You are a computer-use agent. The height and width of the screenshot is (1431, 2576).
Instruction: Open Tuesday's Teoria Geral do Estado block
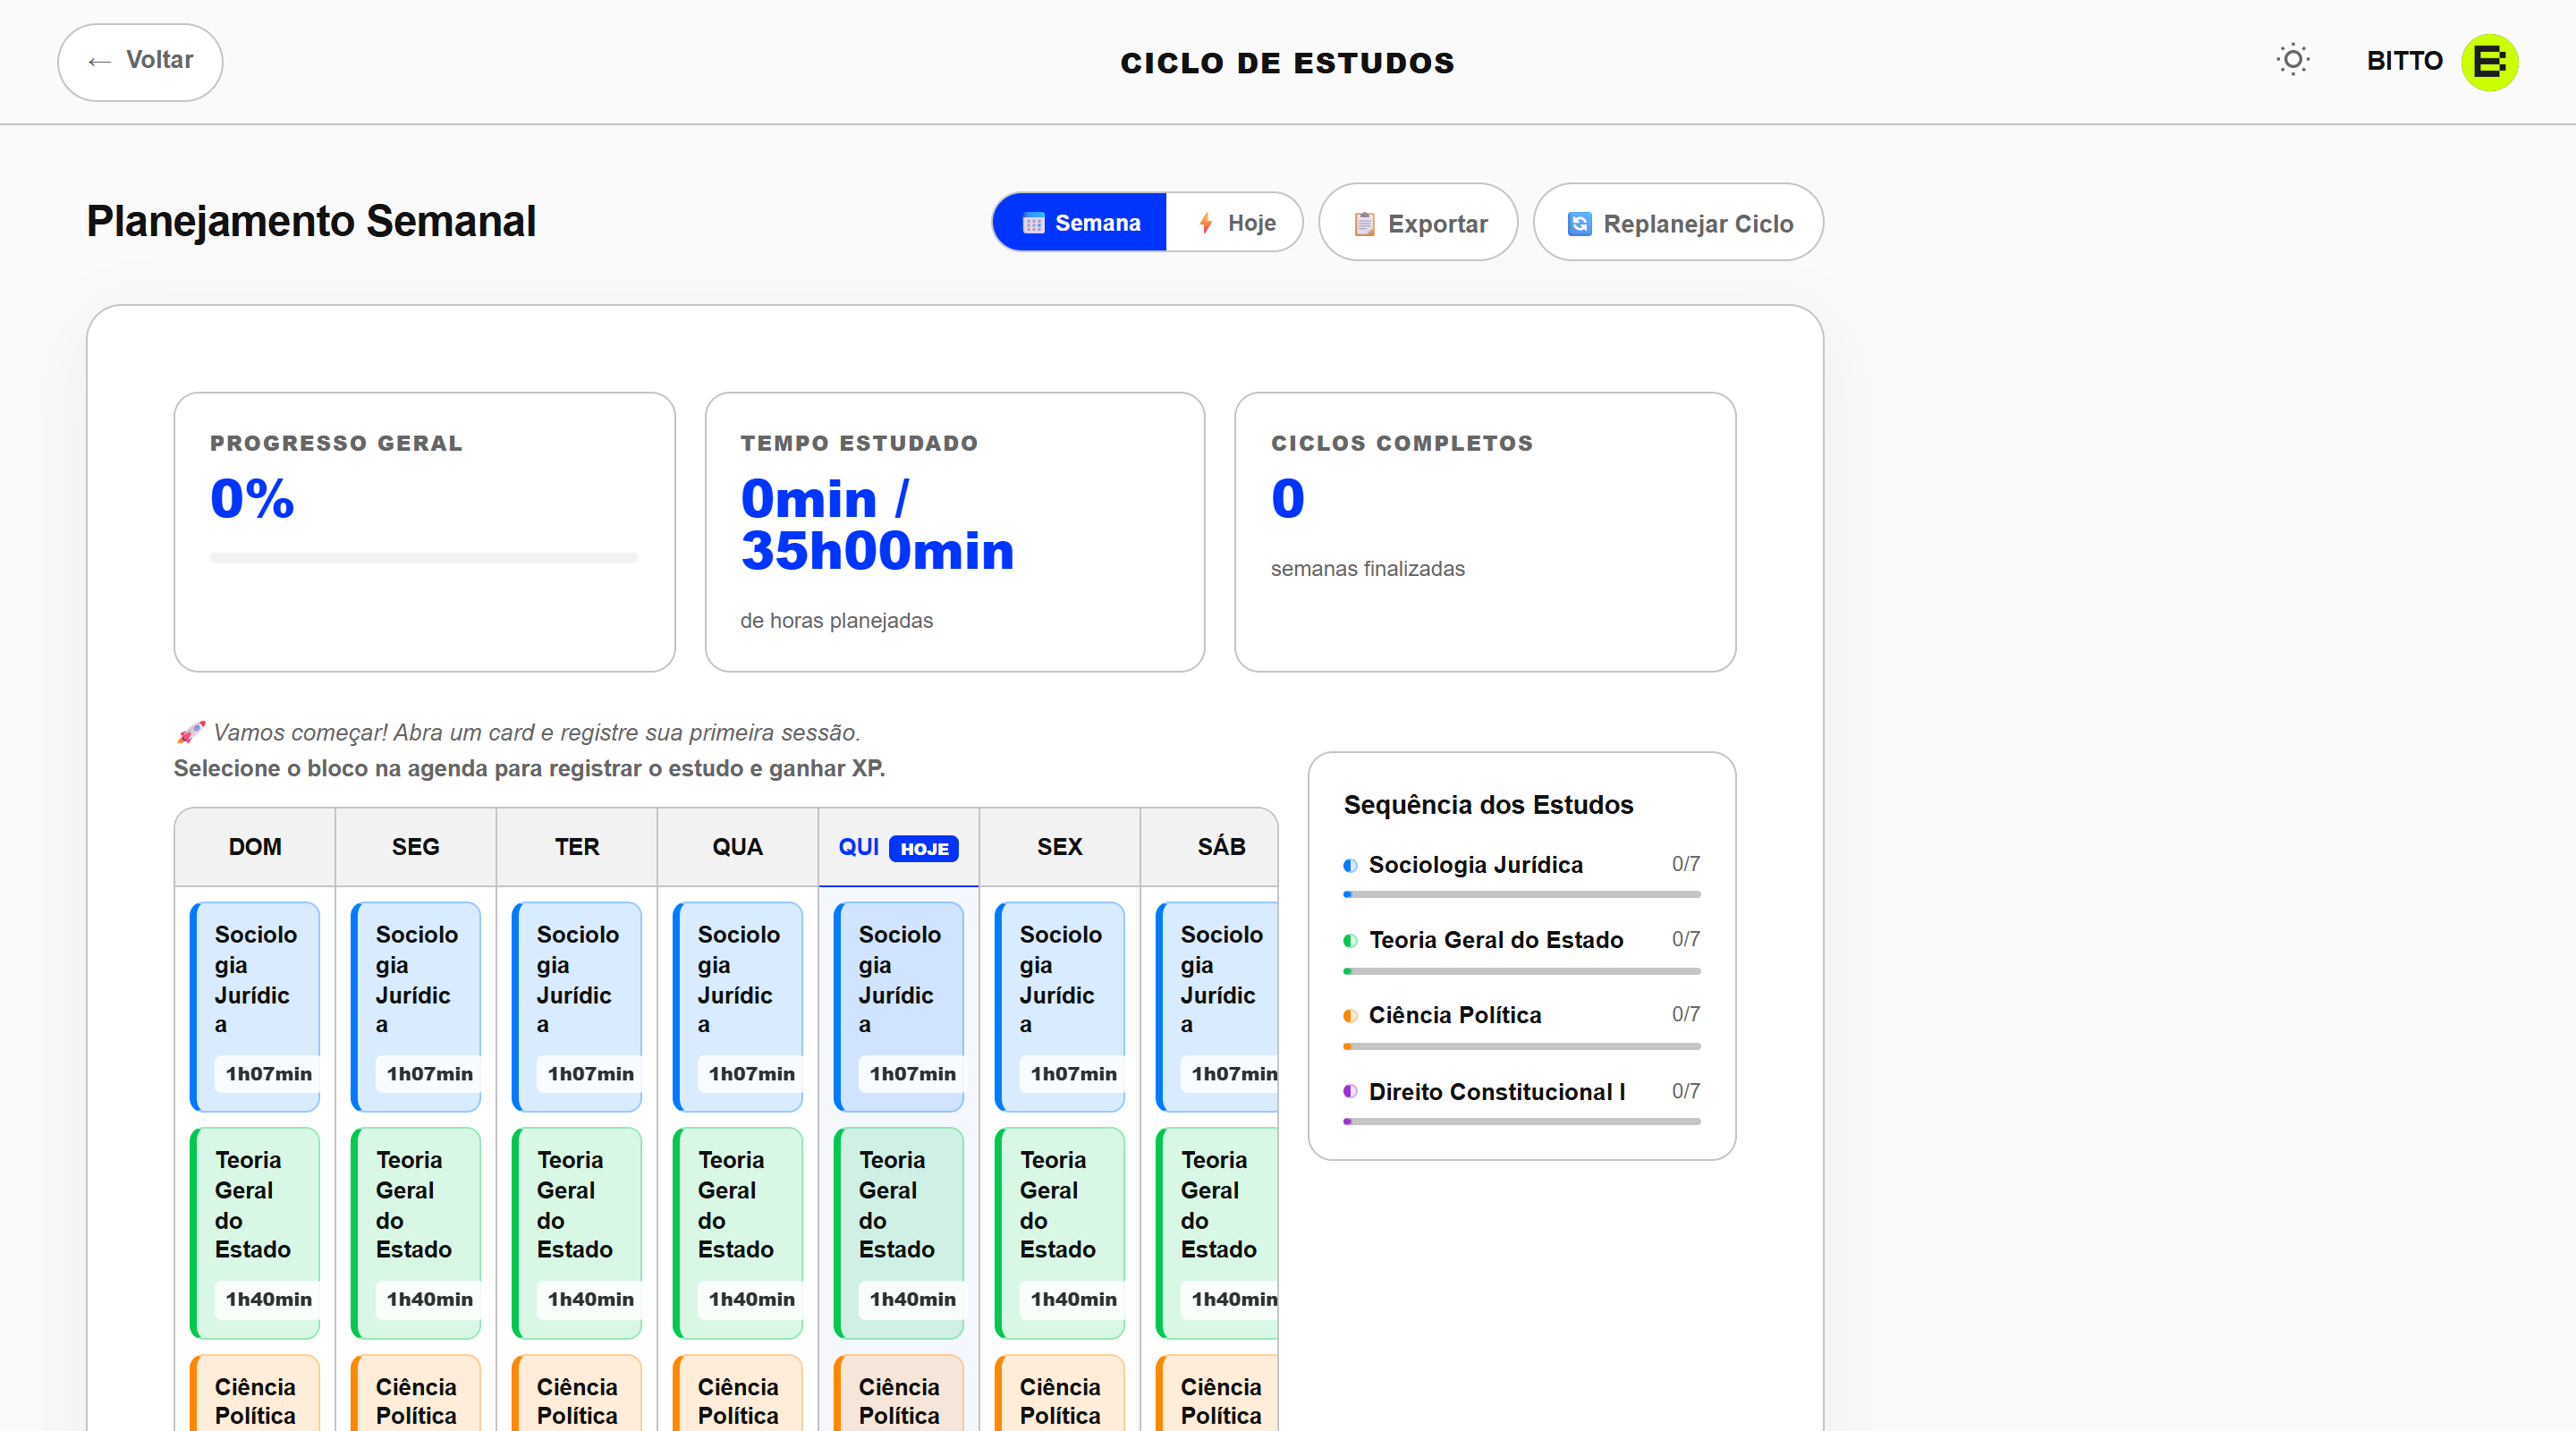(577, 1233)
